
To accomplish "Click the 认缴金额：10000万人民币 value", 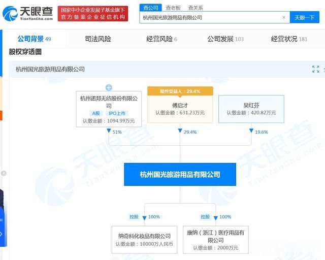I will 144,244.
